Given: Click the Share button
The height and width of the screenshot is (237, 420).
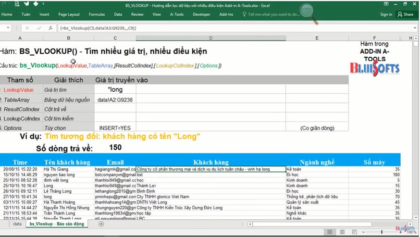Looking at the screenshot, I should [405, 15].
